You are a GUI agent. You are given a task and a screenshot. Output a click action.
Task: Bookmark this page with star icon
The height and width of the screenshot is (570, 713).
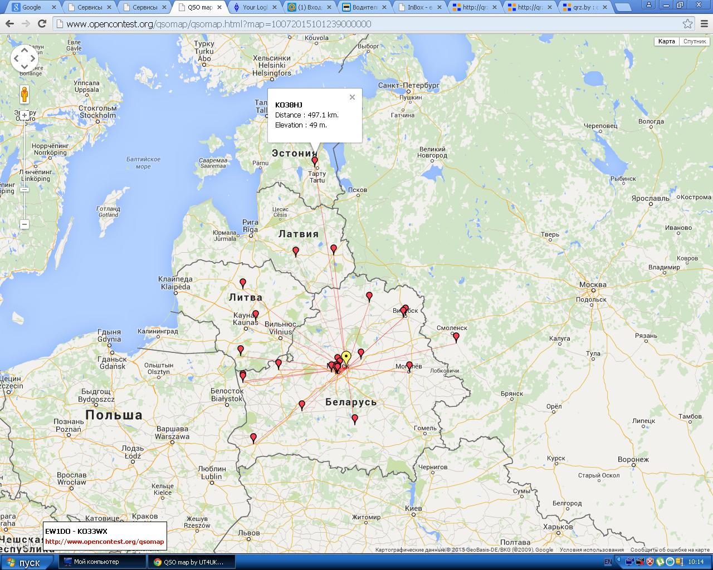pyautogui.click(x=687, y=24)
